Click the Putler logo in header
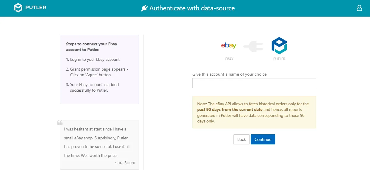The height and width of the screenshot is (172, 370). click(x=30, y=8)
